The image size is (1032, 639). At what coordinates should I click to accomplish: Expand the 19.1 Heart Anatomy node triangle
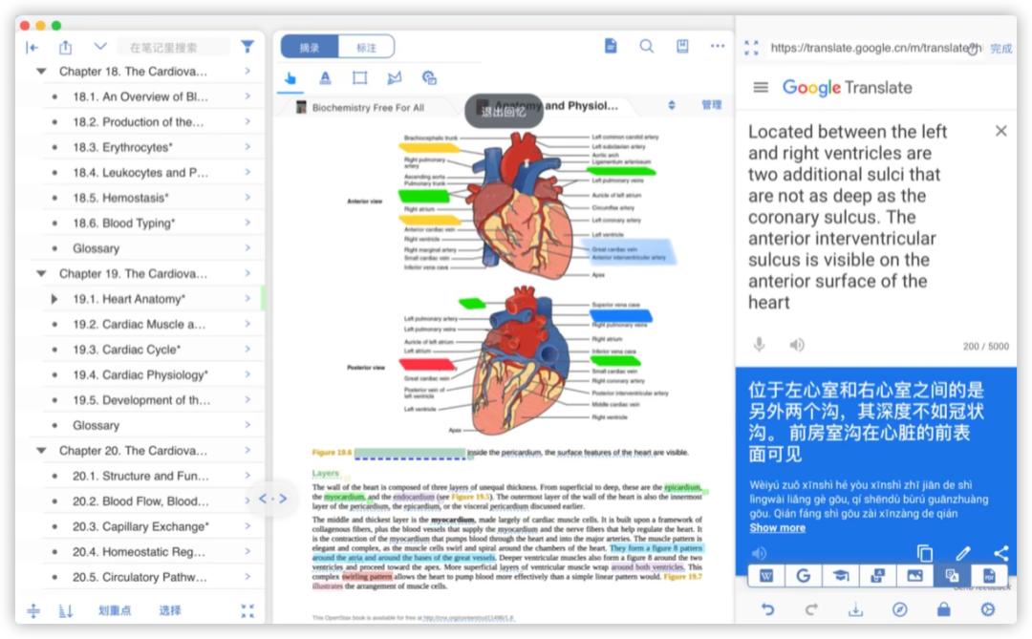coord(54,299)
